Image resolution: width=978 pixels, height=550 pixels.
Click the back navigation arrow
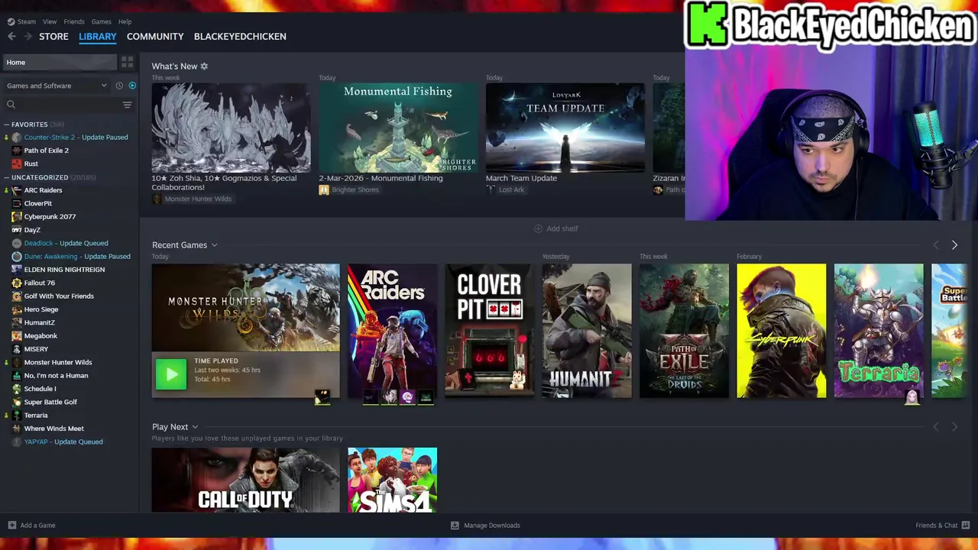(x=11, y=37)
